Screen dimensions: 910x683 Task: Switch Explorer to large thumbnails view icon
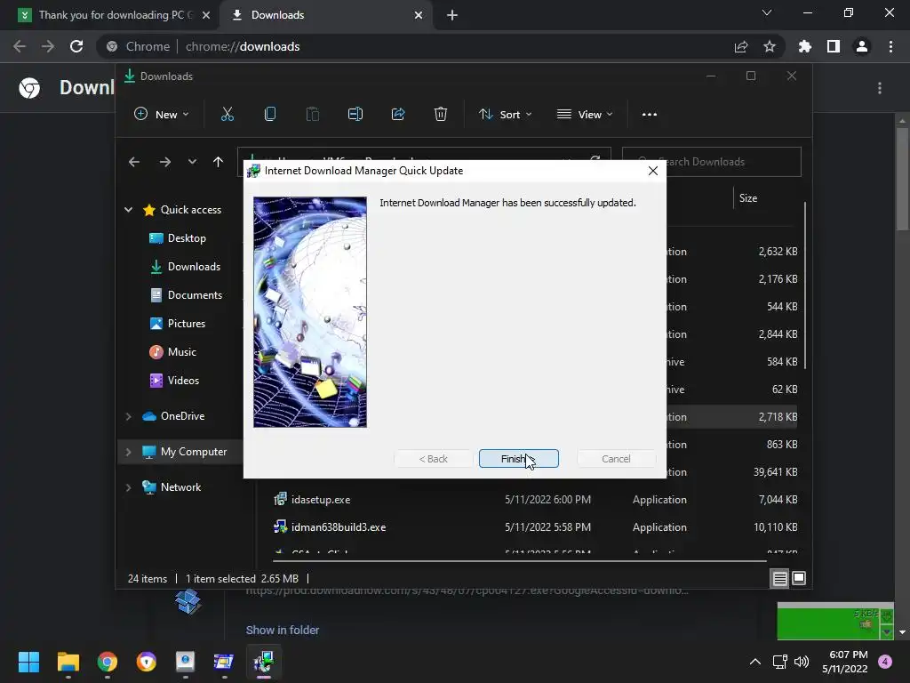[799, 578]
